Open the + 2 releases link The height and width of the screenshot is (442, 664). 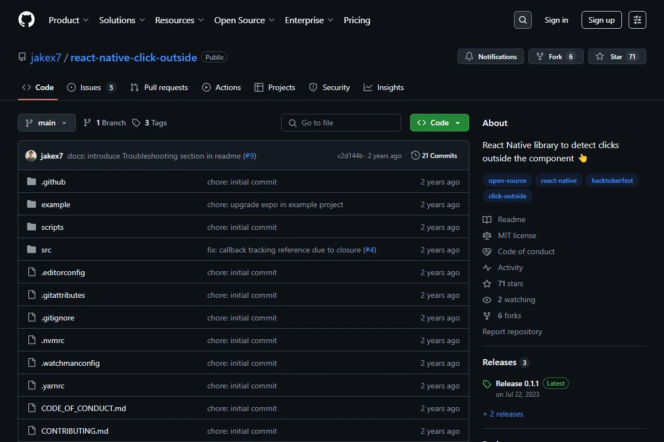(x=503, y=414)
